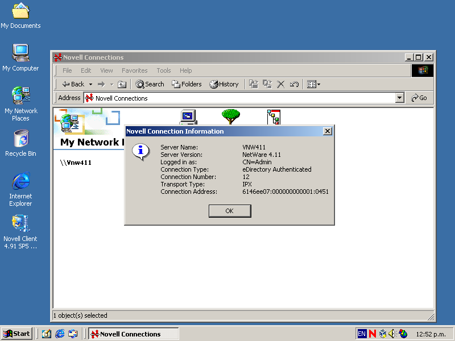Select Internet Explorer desktop icon
Viewport: 455px width, 341px height.
[20, 189]
